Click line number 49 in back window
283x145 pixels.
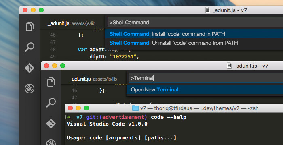(53, 57)
